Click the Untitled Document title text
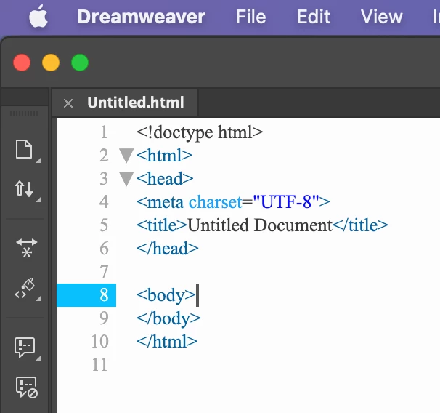This screenshot has height=413, width=440. (260, 225)
